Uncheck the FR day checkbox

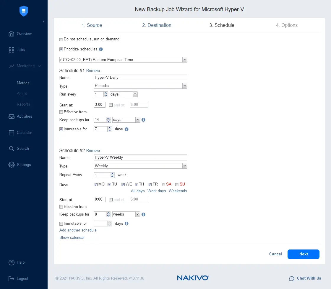(150, 185)
